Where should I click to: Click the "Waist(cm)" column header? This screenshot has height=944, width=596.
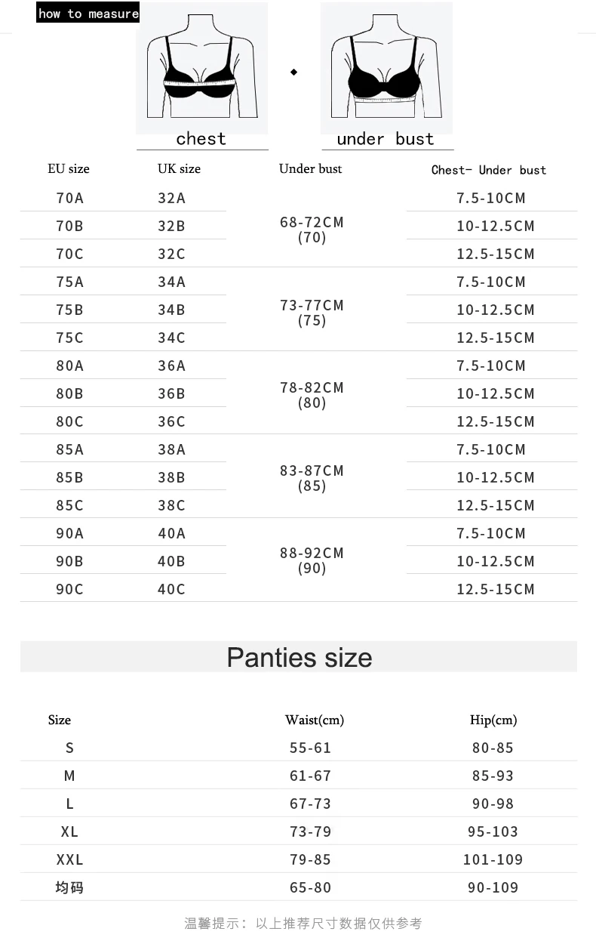tap(314, 720)
